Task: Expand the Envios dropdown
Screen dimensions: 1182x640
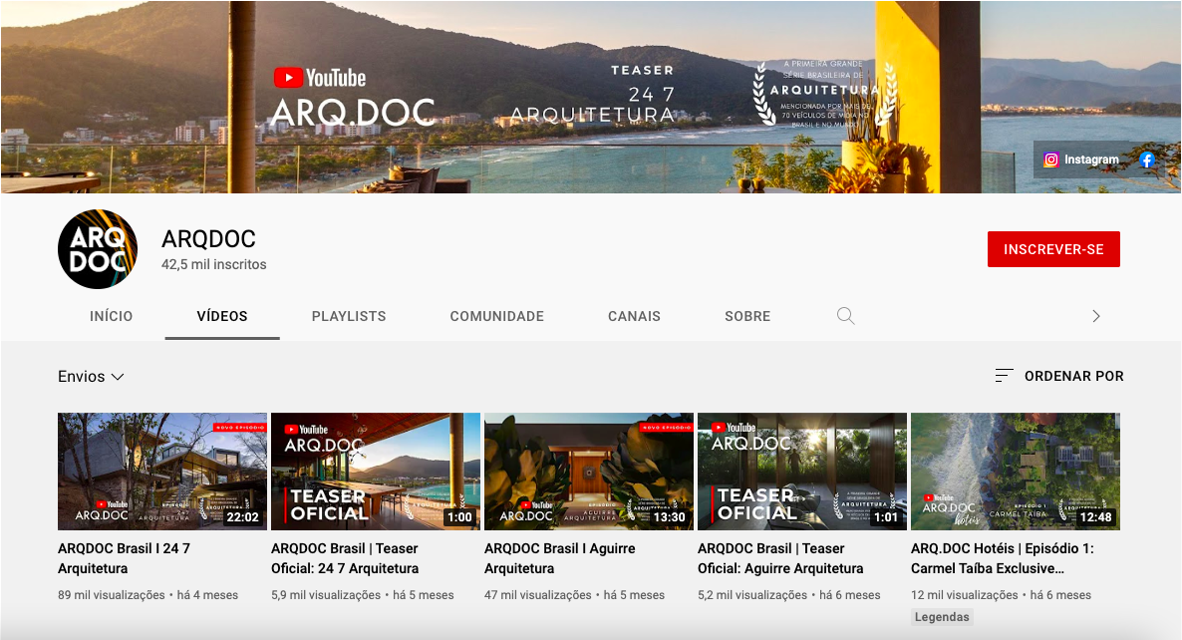Action: 92,376
